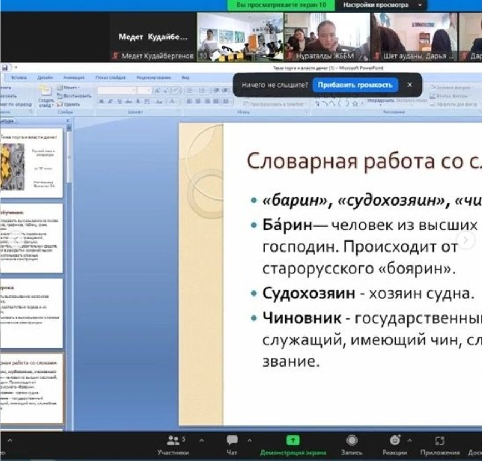Expand the arrow next to Chat
Image resolution: width=483 pixels, height=461 pixels.
(249, 440)
